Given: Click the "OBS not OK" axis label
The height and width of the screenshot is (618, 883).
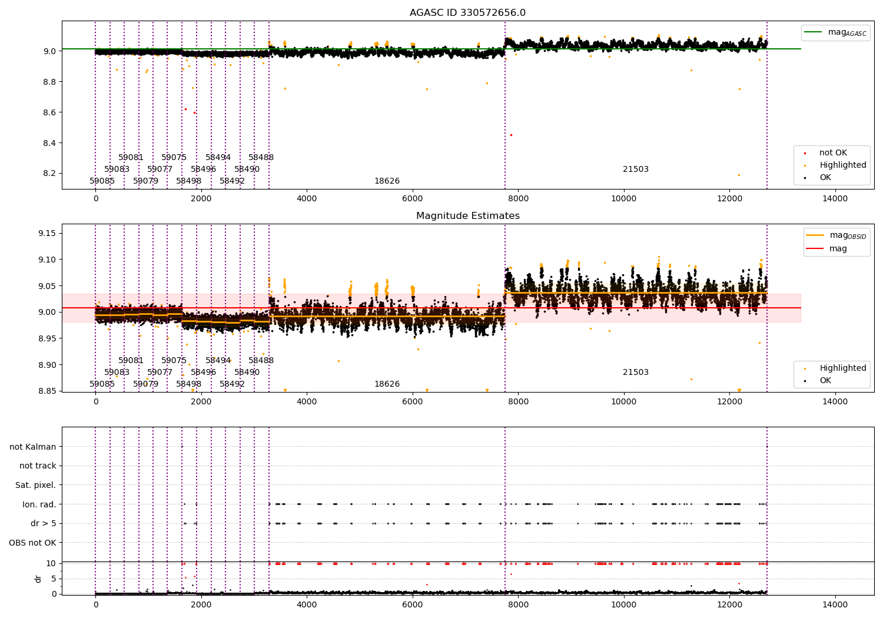Looking at the screenshot, I should click(x=33, y=543).
